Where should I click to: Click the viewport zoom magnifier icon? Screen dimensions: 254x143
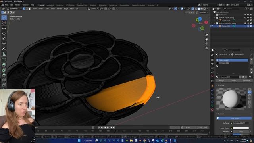(206, 35)
